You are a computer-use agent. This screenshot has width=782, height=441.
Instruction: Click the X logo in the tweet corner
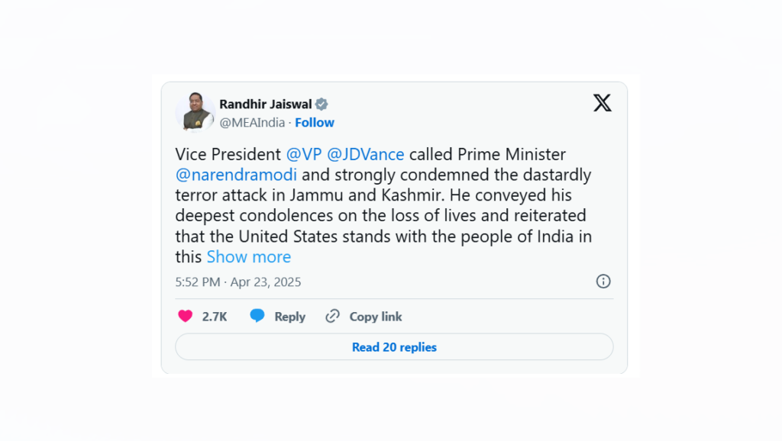(602, 103)
